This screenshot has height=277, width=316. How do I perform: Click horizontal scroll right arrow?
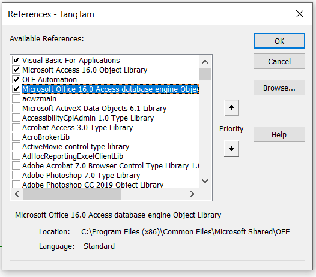(x=192, y=194)
